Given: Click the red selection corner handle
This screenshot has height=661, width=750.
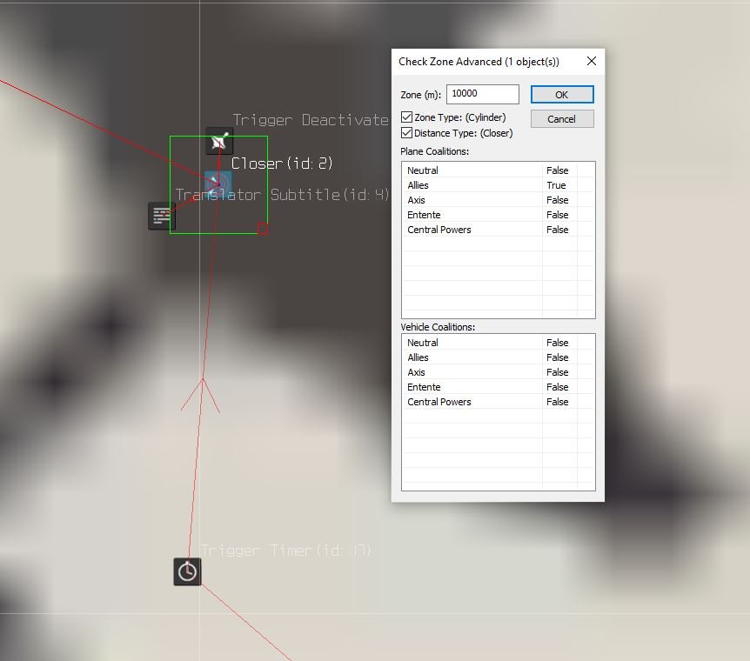Looking at the screenshot, I should pos(263,229).
